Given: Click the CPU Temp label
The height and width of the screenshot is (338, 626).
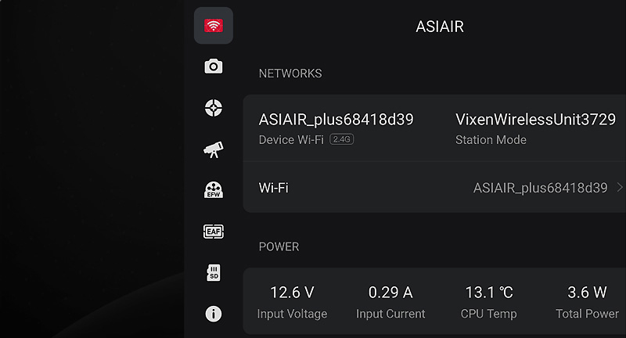Looking at the screenshot, I should click(488, 314).
